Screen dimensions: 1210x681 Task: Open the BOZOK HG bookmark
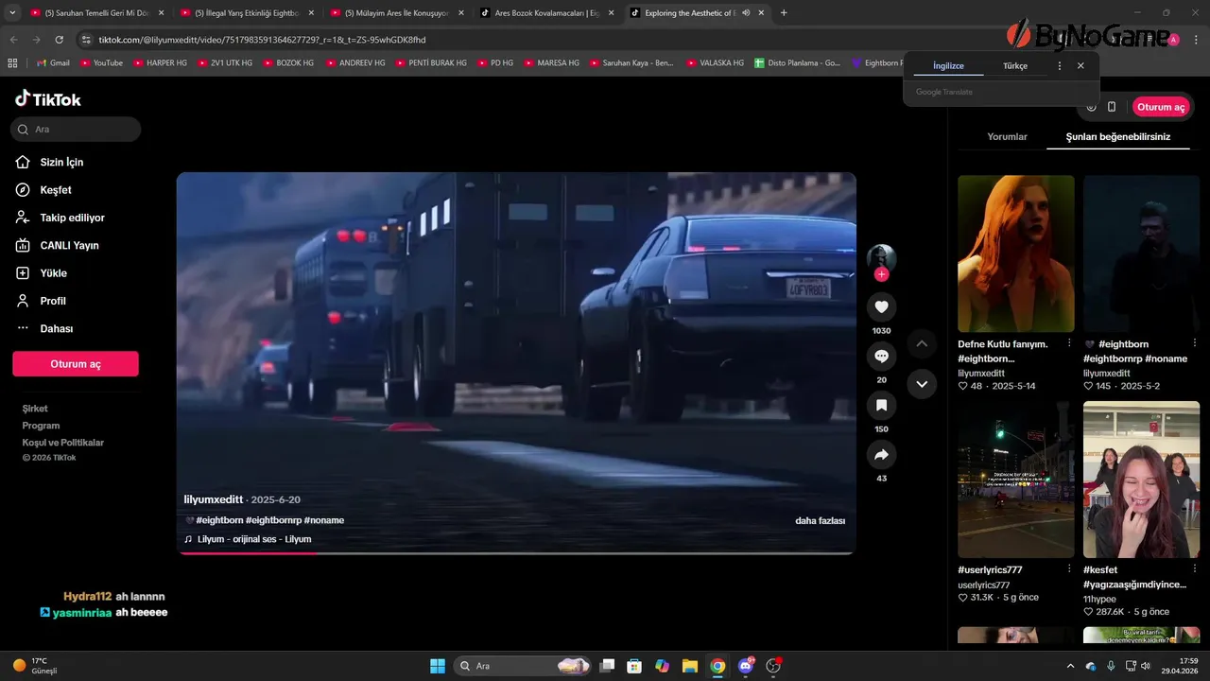(x=289, y=62)
